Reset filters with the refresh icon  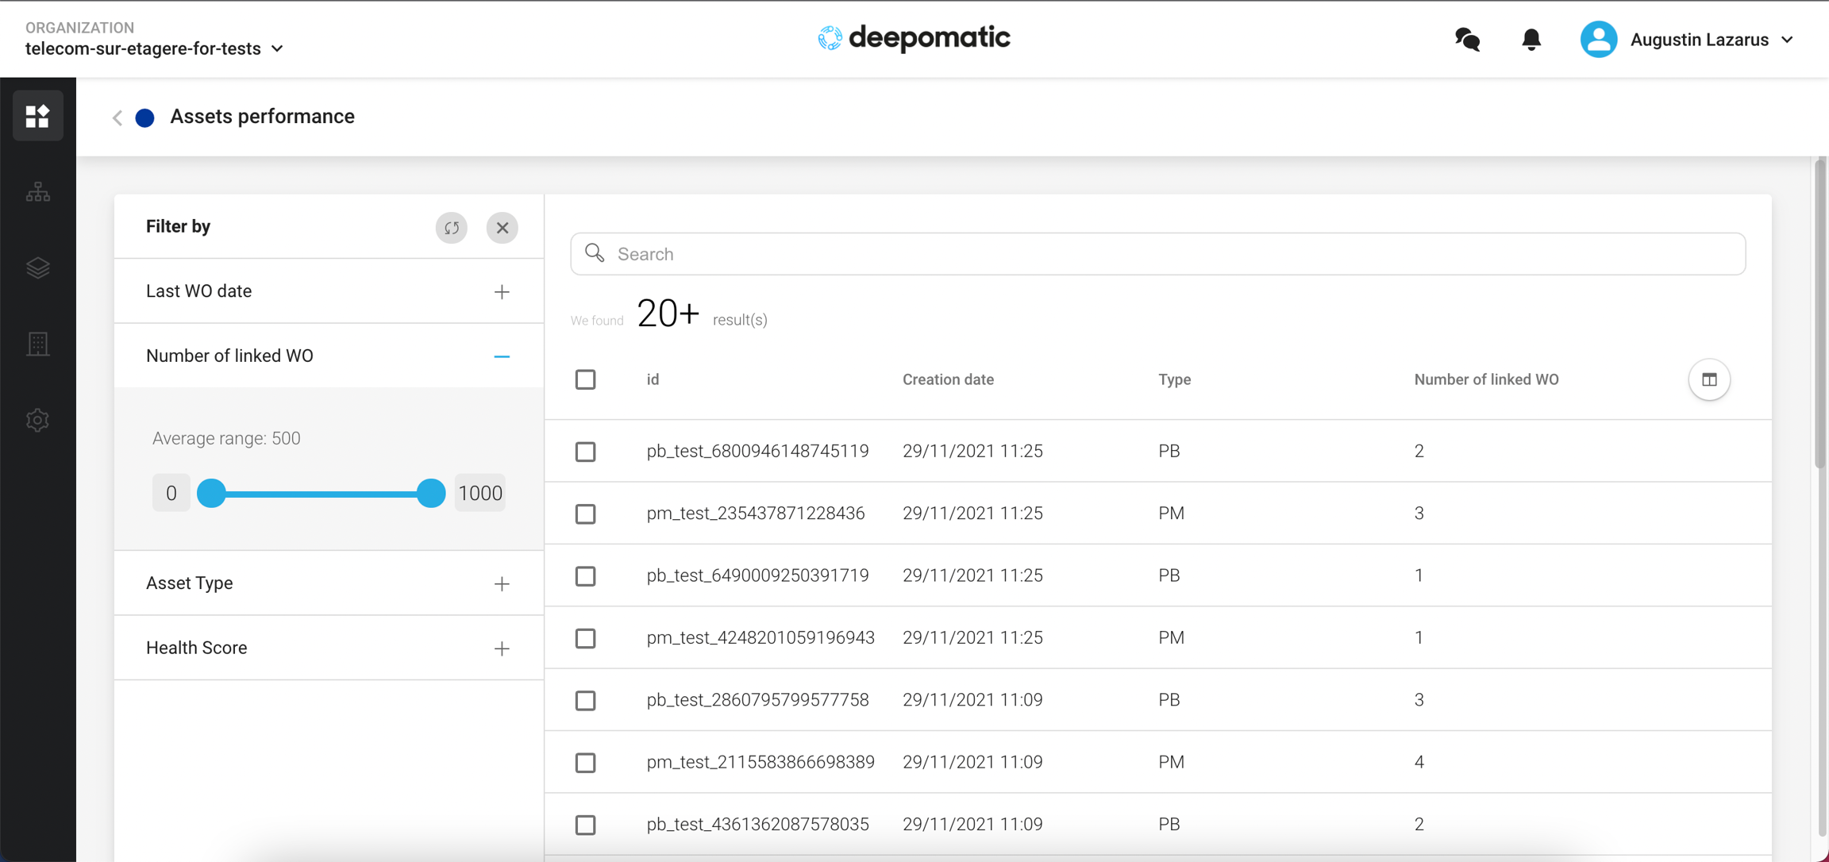coord(451,228)
